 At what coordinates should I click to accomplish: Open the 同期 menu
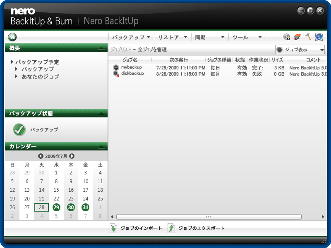point(210,37)
